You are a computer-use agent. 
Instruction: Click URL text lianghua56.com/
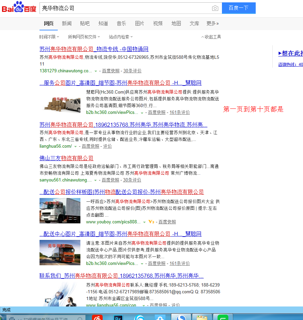55,146
